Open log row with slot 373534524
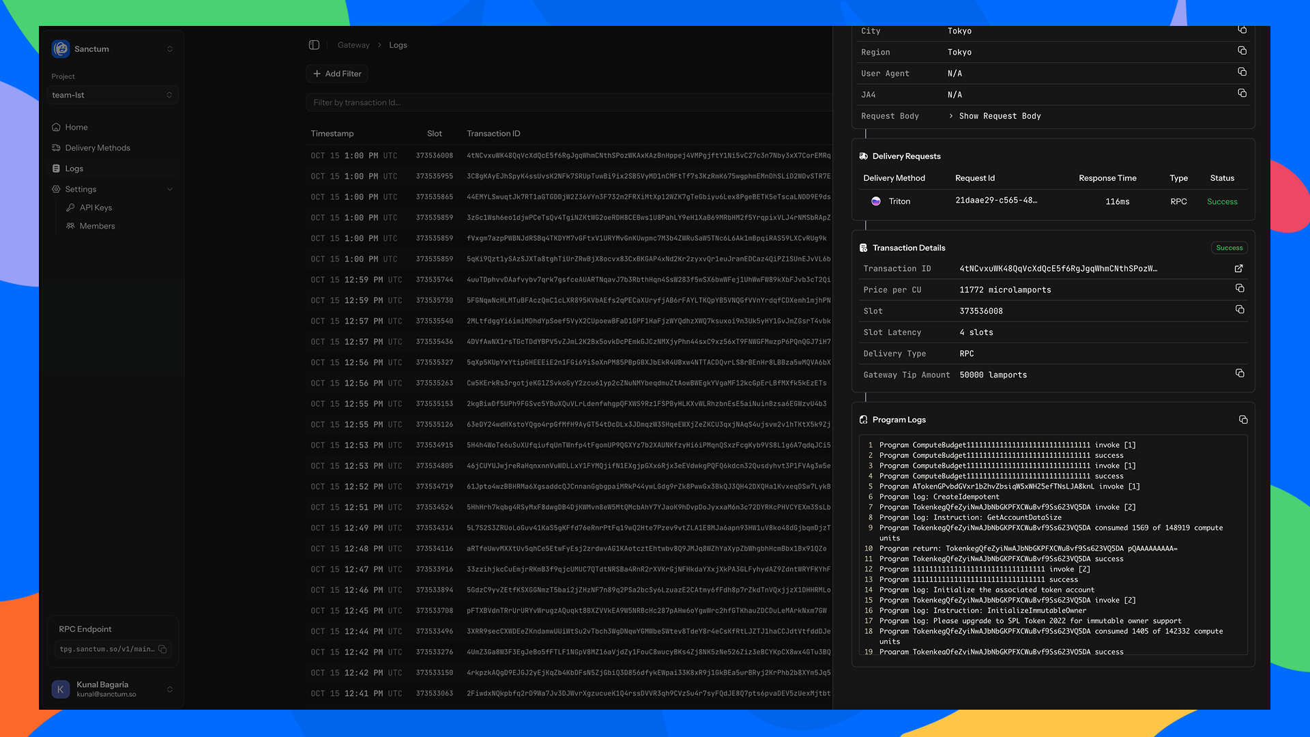1310x737 pixels. click(x=569, y=507)
